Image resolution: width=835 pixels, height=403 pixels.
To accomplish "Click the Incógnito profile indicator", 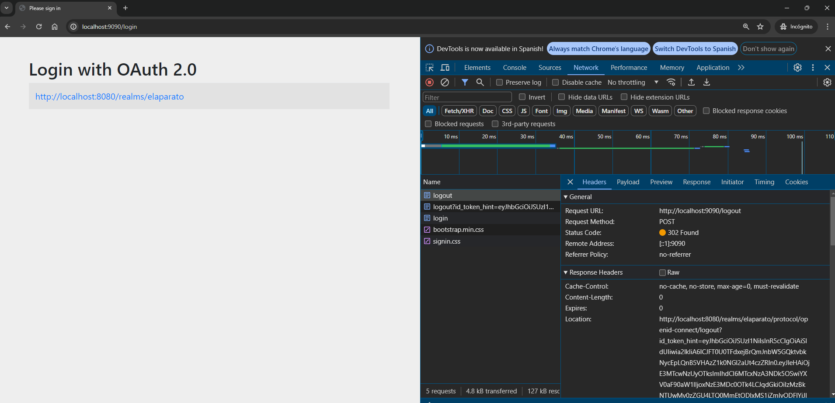I will coord(797,27).
